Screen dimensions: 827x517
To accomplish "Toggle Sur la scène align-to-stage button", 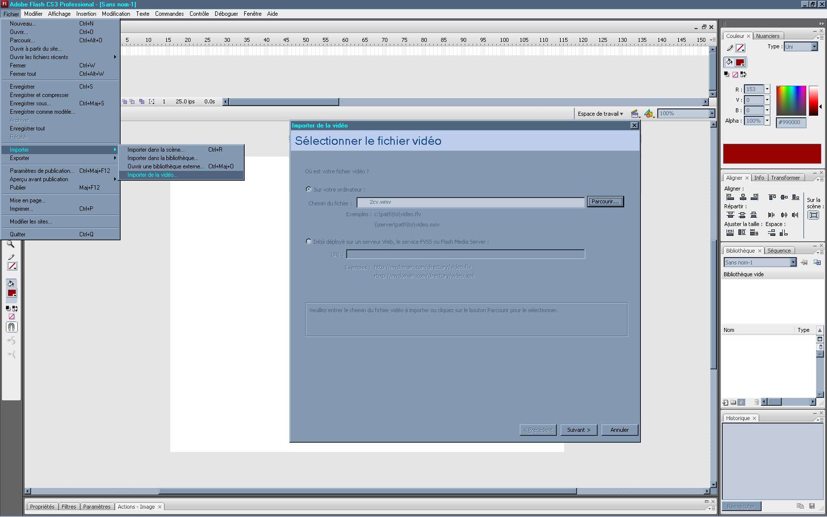I will pyautogui.click(x=814, y=215).
